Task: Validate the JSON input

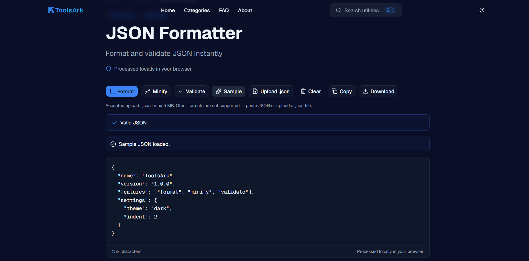Action: (x=192, y=91)
